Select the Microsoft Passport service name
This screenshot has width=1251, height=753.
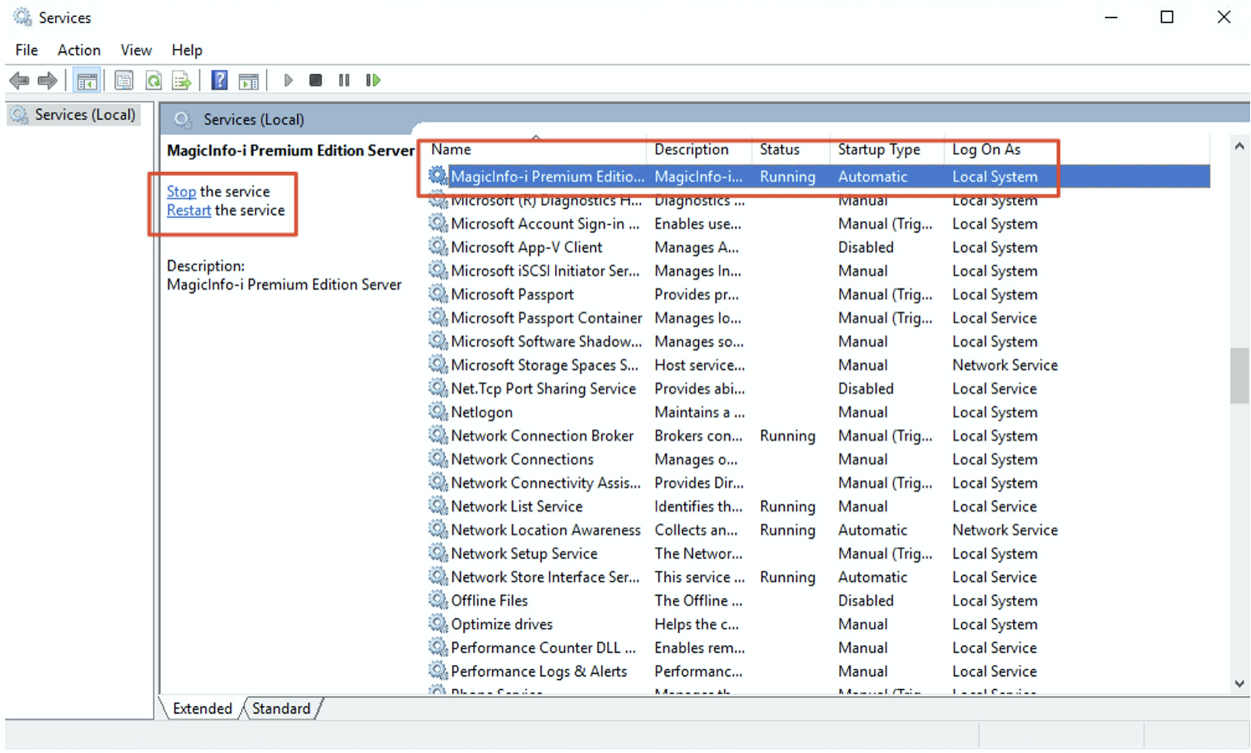[512, 294]
